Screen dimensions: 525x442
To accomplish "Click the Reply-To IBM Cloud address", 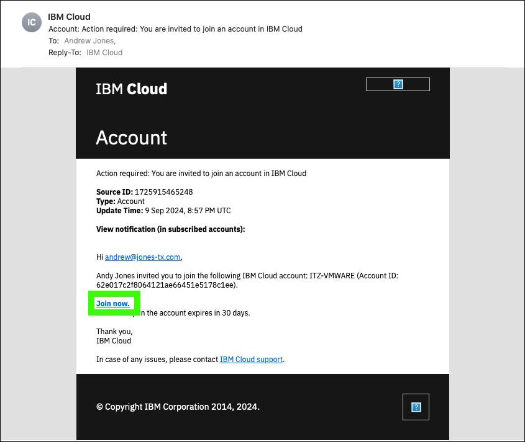I will click(104, 53).
